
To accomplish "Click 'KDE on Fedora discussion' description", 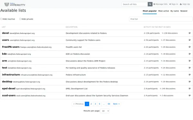I will (x=78, y=54).
